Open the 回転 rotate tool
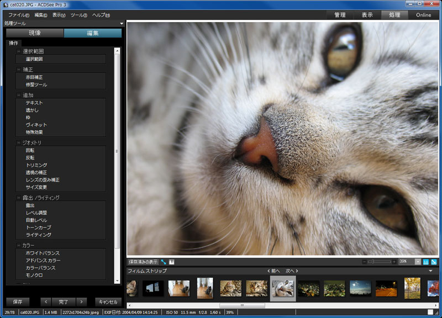 (x=30, y=150)
